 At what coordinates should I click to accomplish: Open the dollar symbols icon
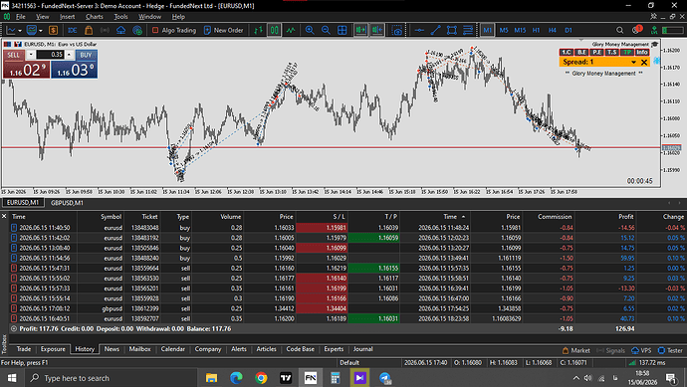point(54,30)
